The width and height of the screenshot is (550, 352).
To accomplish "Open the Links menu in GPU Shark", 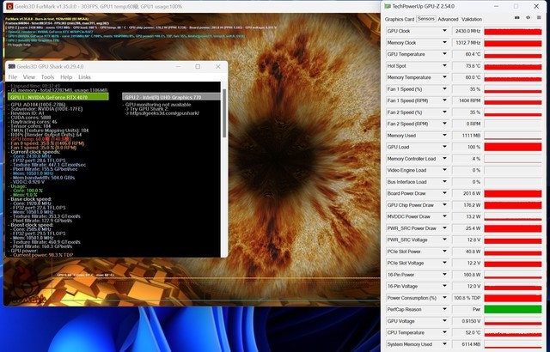I will 85,77.
